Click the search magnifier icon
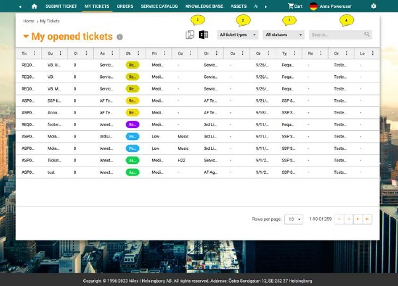398x286 pixels. pos(367,34)
